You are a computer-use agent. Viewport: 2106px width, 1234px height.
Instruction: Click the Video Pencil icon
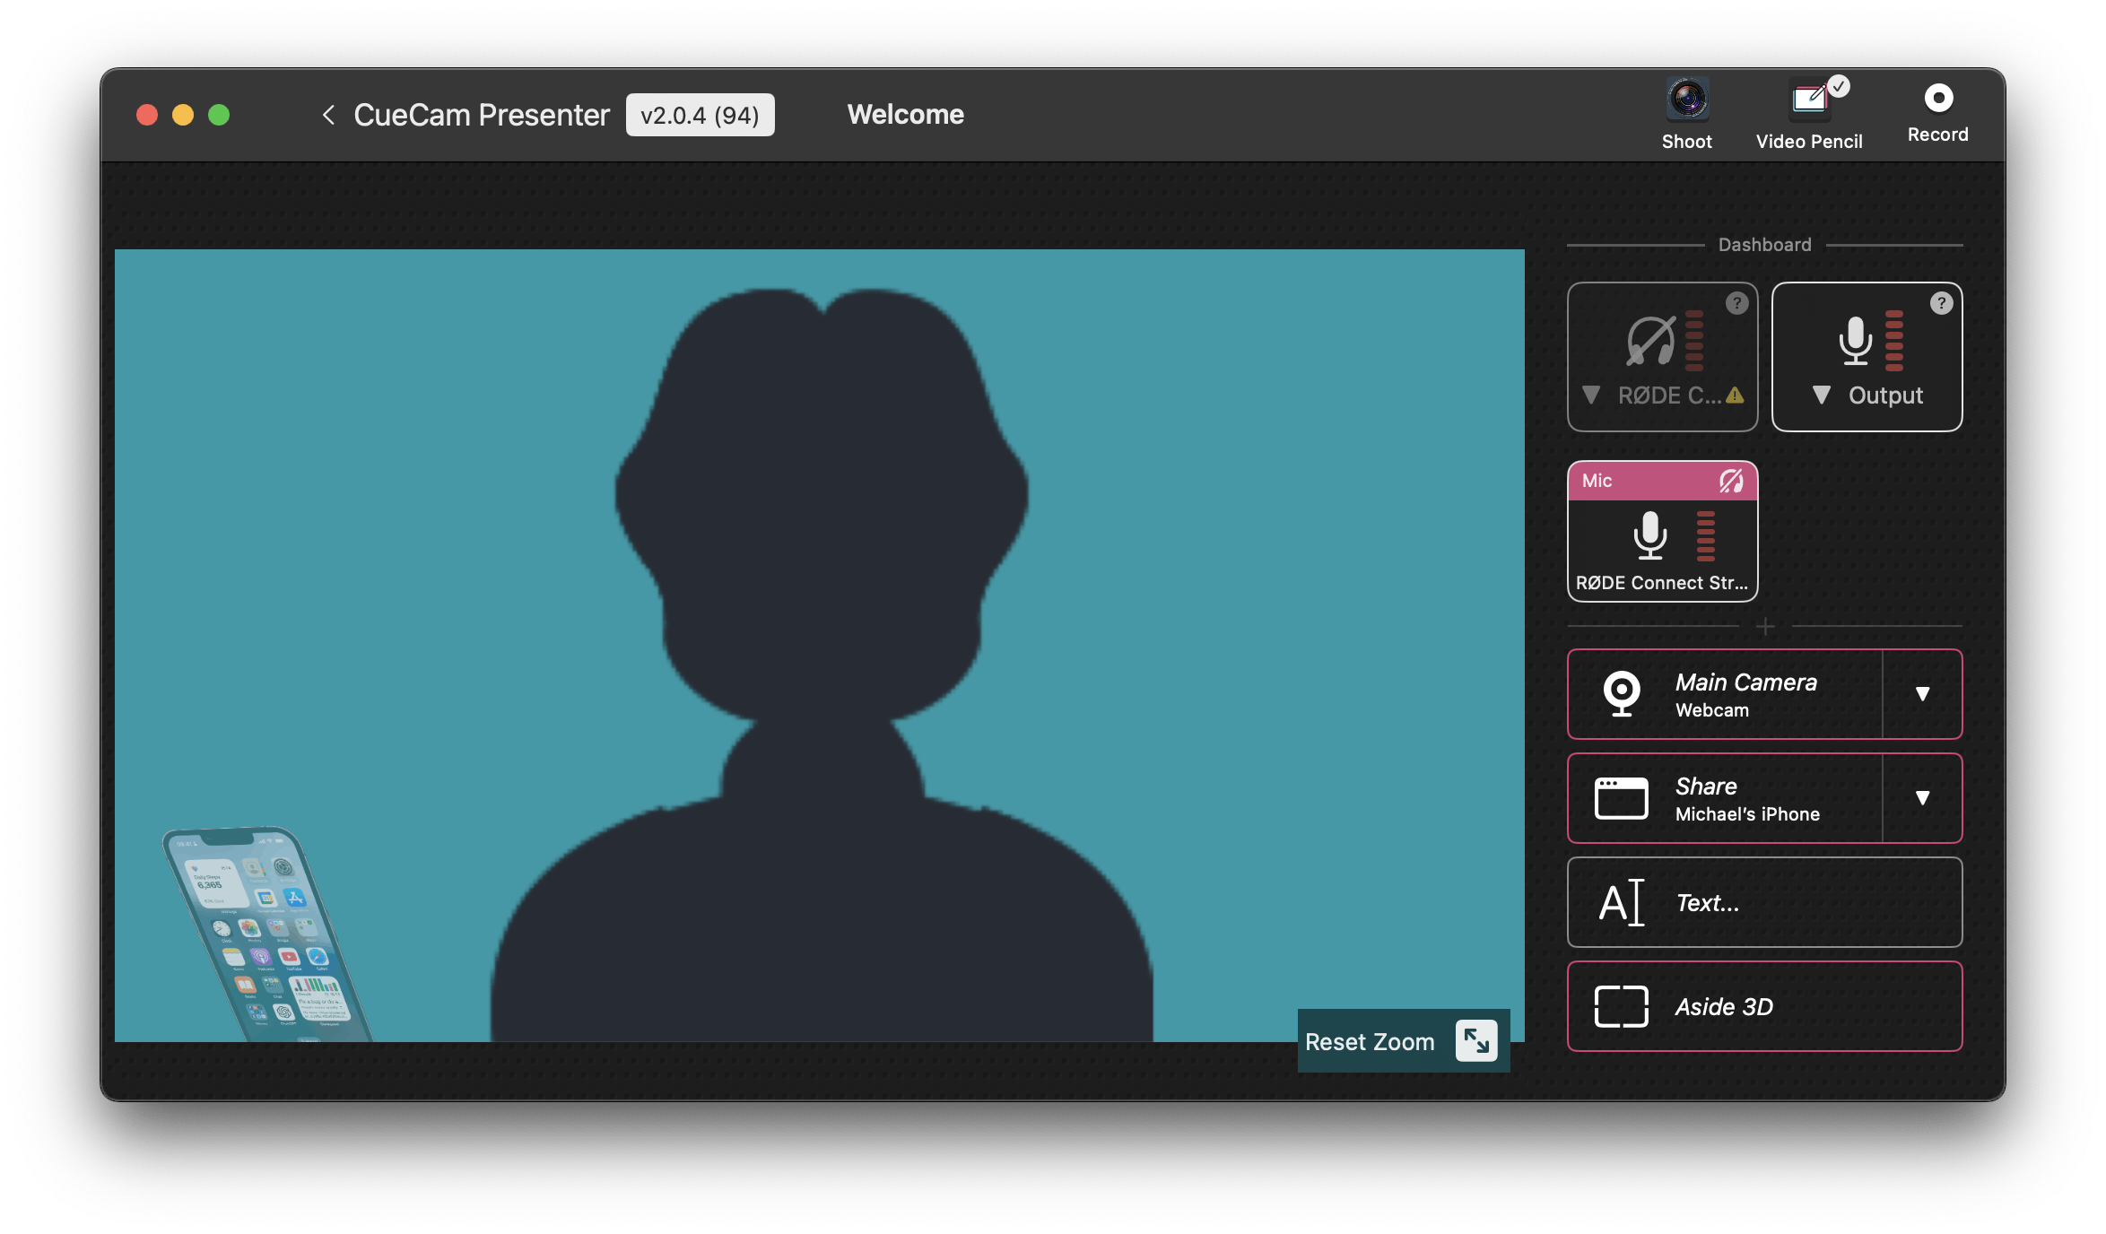[1809, 100]
